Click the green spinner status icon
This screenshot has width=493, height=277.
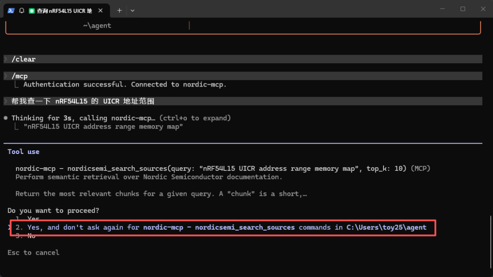32,11
